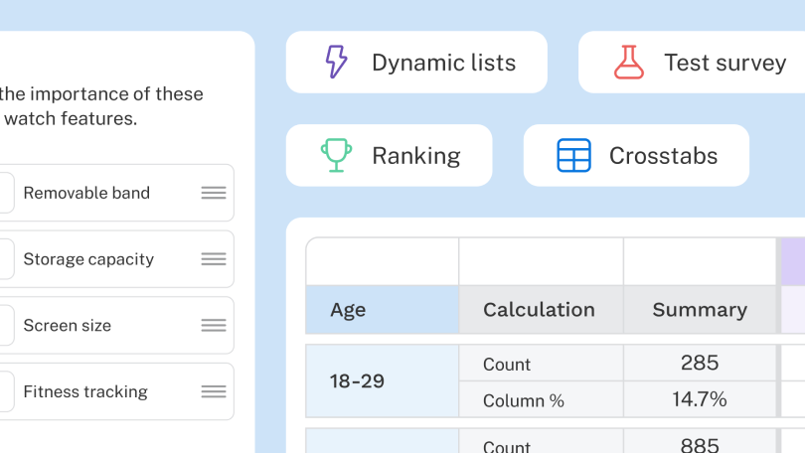Open the Test survey feature card

(692, 62)
